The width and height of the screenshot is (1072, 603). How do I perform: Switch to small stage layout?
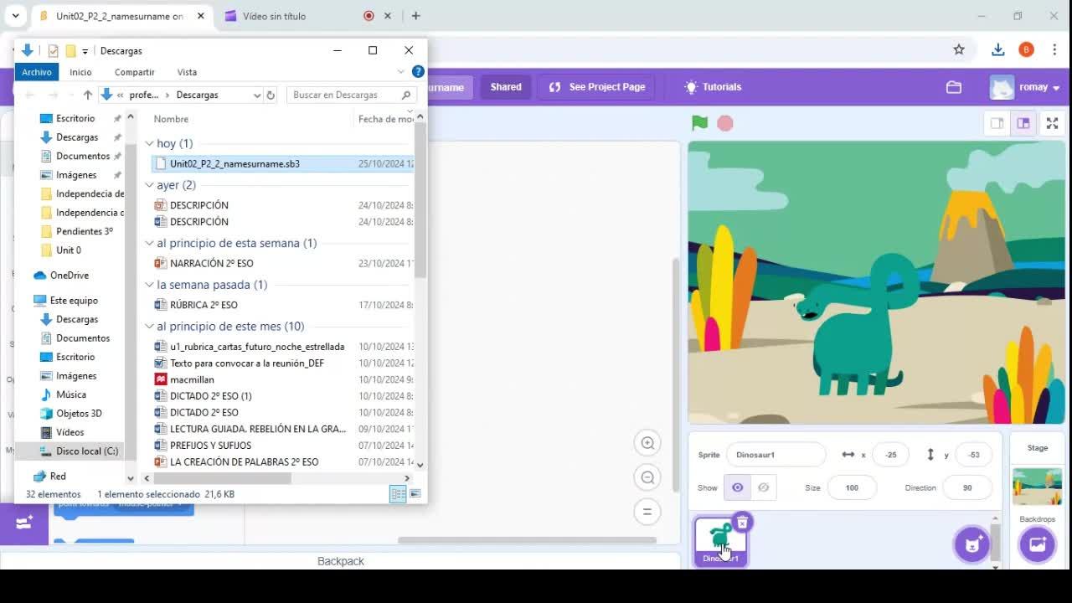coord(997,123)
